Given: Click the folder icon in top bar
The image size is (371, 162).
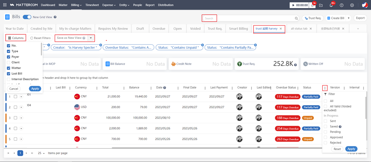Looking at the screenshot, I should tap(321, 5).
